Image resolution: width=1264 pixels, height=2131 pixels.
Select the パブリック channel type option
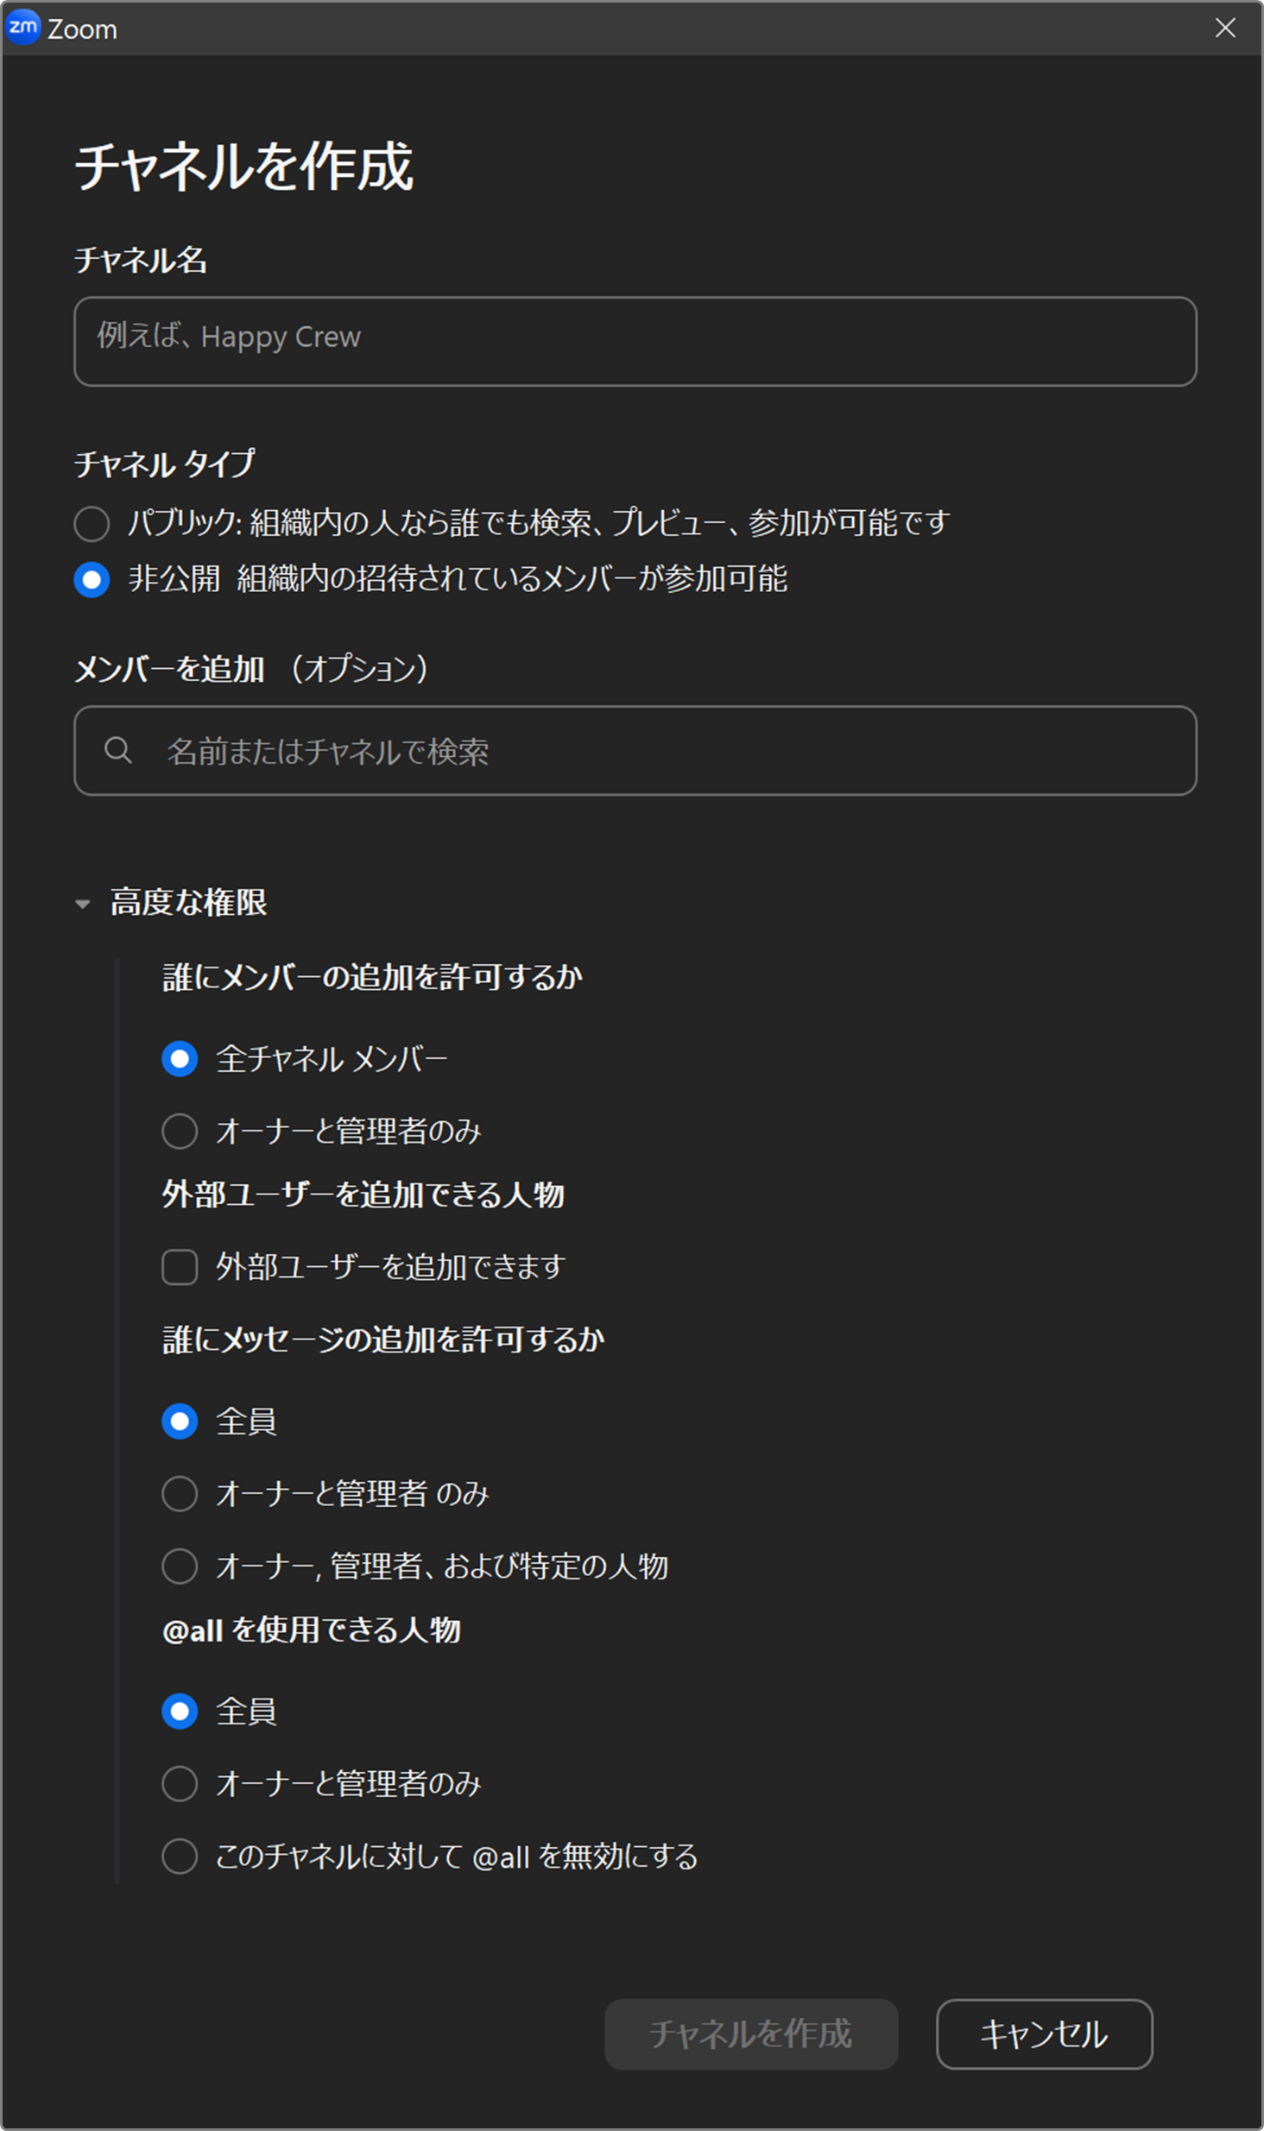(92, 524)
